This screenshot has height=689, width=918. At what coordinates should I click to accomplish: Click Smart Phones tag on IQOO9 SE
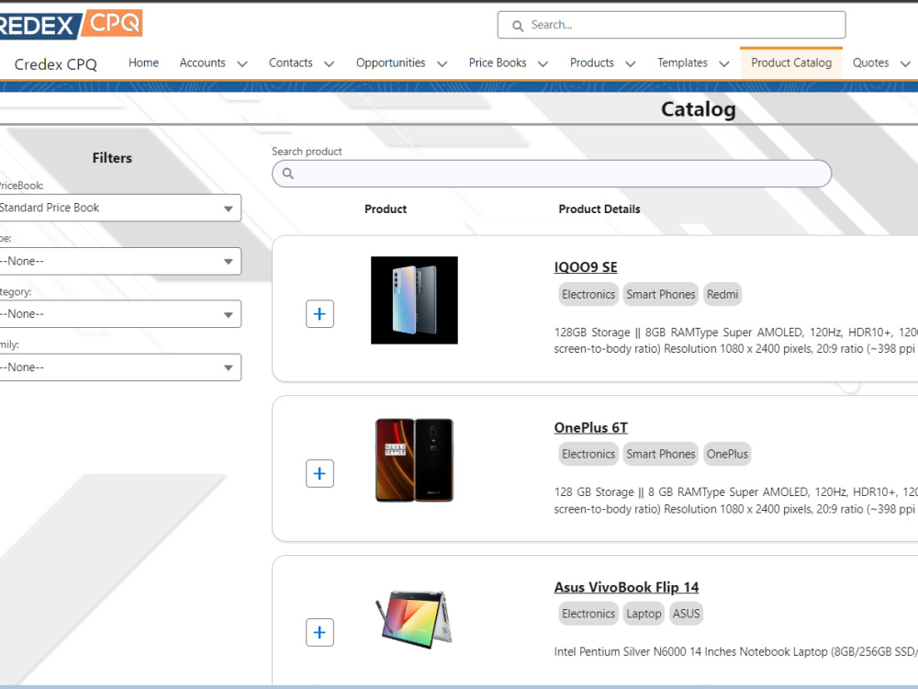pos(660,294)
